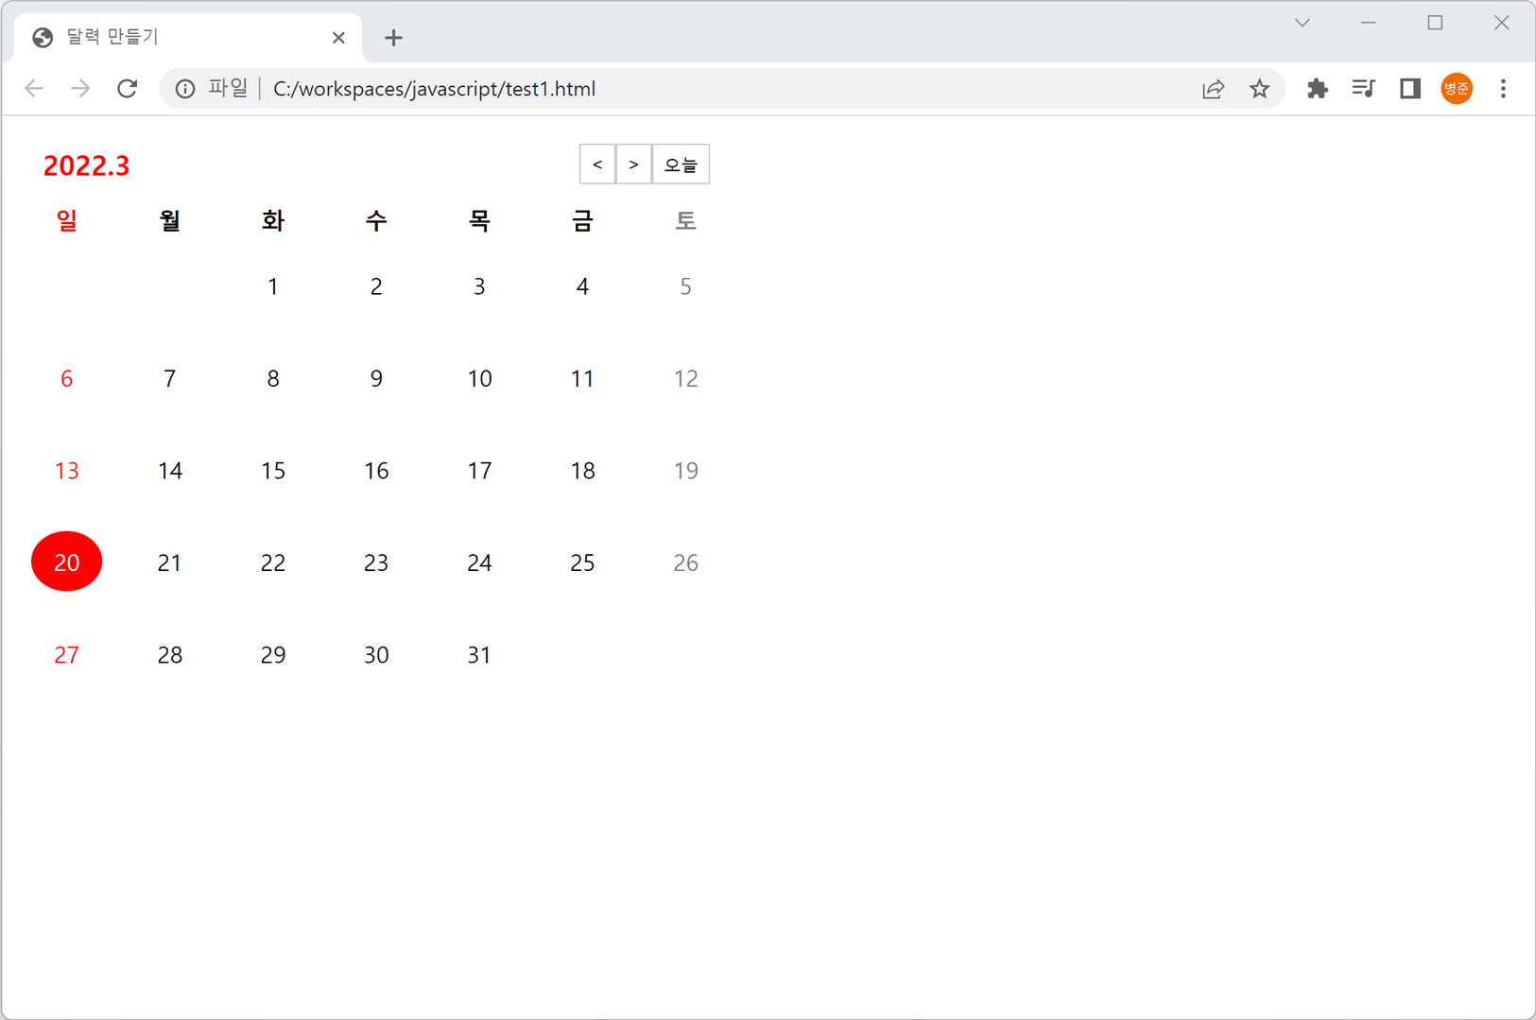The width and height of the screenshot is (1536, 1020).
Task: Select date 10 on the calendar
Action: coord(479,379)
